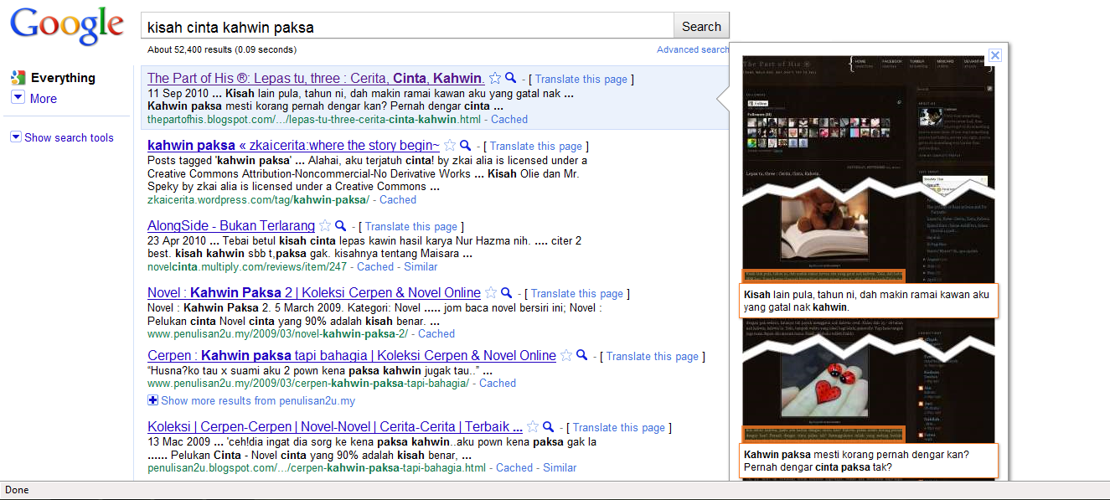Translate the 'The Part of His' page
This screenshot has height=500, width=1110.
[x=581, y=79]
